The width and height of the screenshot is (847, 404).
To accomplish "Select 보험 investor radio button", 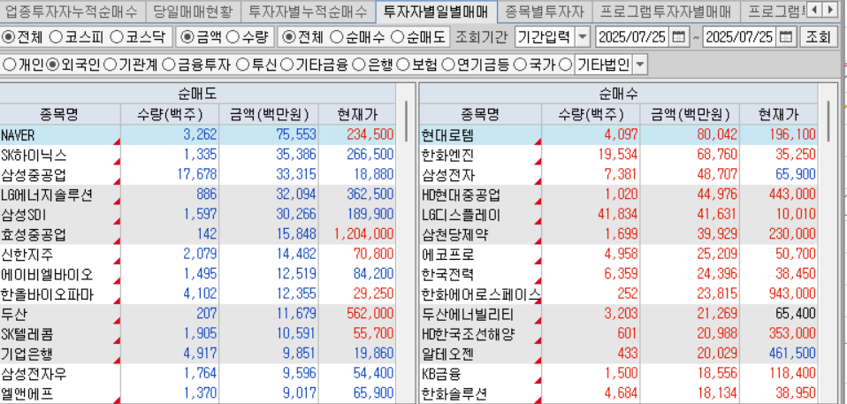I will (x=402, y=65).
